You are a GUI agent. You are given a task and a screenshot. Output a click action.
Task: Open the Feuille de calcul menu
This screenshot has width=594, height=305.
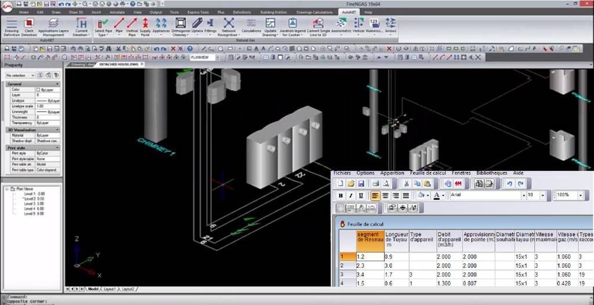click(428, 173)
